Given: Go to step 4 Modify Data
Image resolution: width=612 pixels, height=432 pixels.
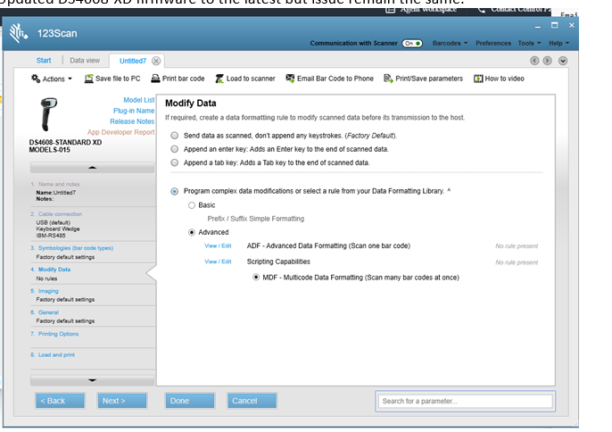Looking at the screenshot, I should coord(54,270).
